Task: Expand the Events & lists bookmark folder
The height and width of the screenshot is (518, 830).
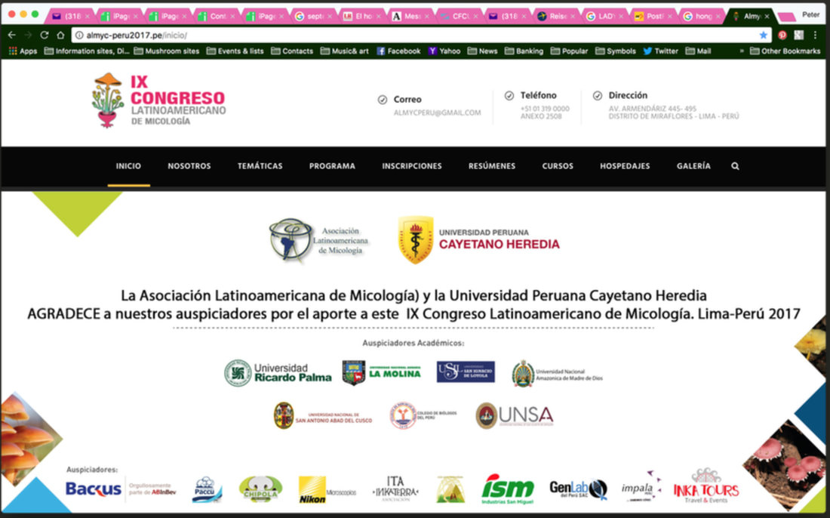Action: pos(235,51)
